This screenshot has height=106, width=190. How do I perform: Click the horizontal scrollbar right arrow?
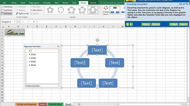coord(186,104)
